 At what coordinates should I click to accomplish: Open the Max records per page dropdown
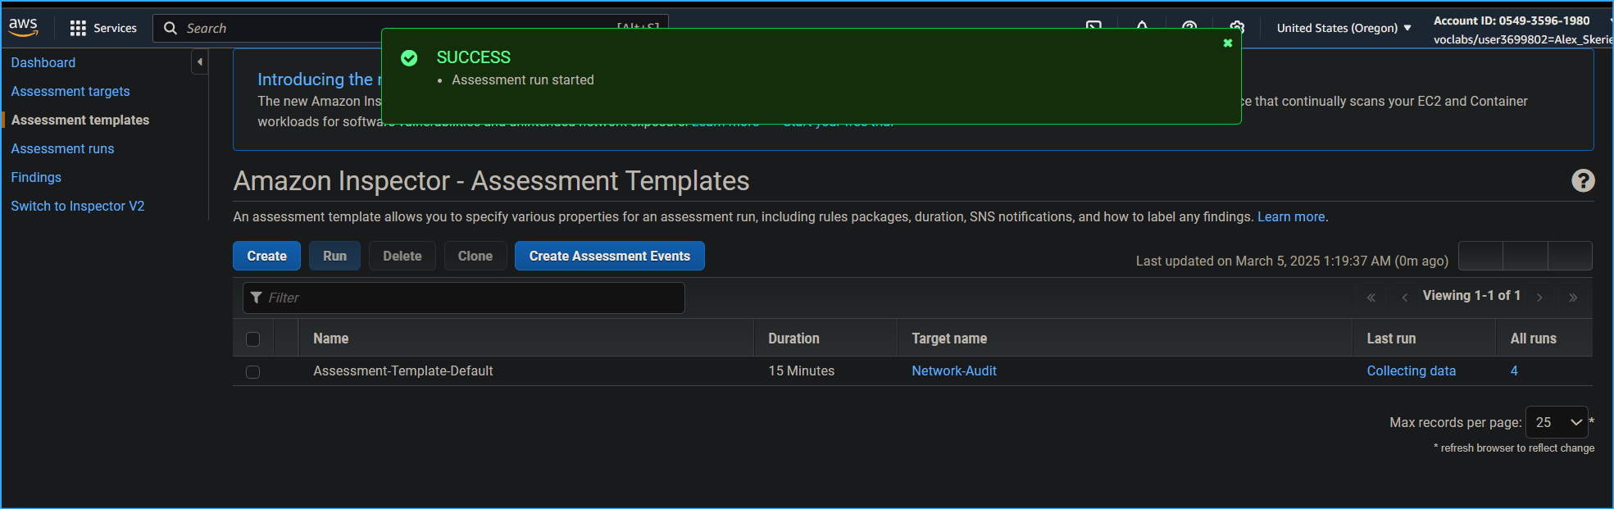click(1556, 422)
